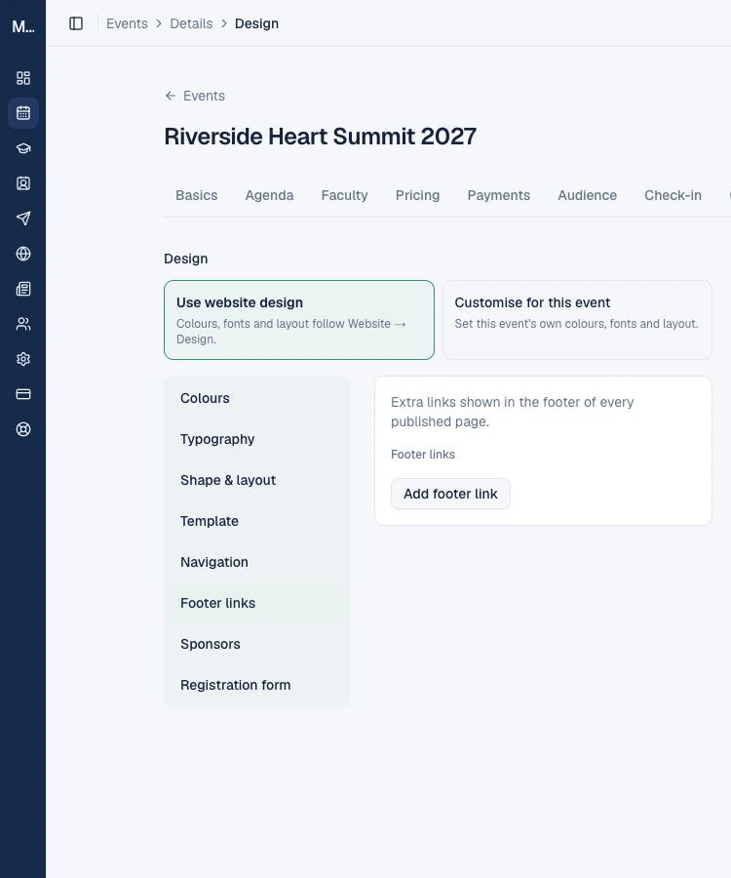Screen dimensions: 731x878
Task: Open the paper plane send icon
Action: coord(23,219)
